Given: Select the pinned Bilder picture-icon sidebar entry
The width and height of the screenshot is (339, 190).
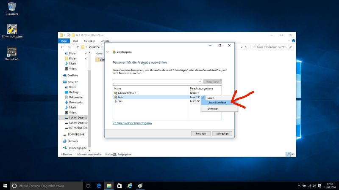Looking at the screenshot, I should 72,54.
